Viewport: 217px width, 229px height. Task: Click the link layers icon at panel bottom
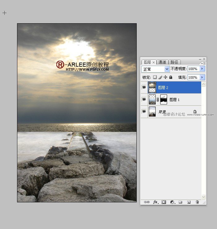[x=147, y=202]
